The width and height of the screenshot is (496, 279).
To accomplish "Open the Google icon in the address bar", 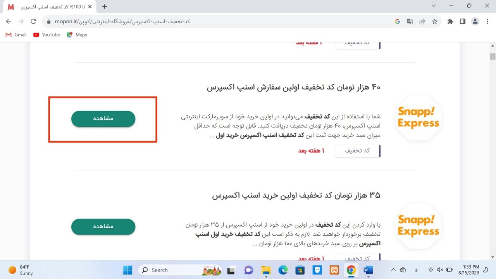I will point(398,22).
